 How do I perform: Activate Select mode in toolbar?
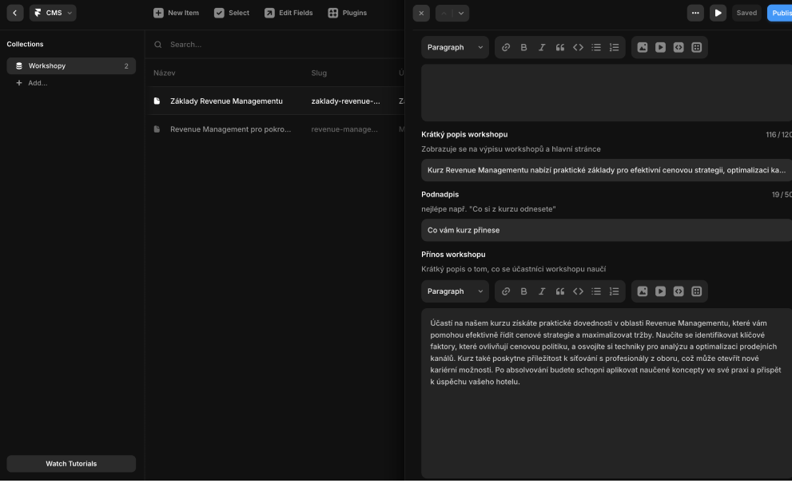point(232,13)
